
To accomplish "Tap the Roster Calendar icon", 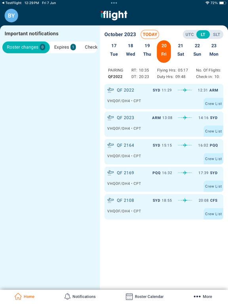I will pyautogui.click(x=129, y=296).
